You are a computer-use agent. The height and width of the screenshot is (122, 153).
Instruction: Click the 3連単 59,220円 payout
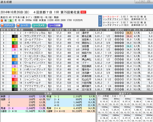point(77,111)
